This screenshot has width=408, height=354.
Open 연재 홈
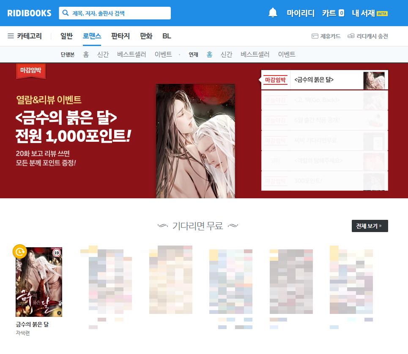209,54
